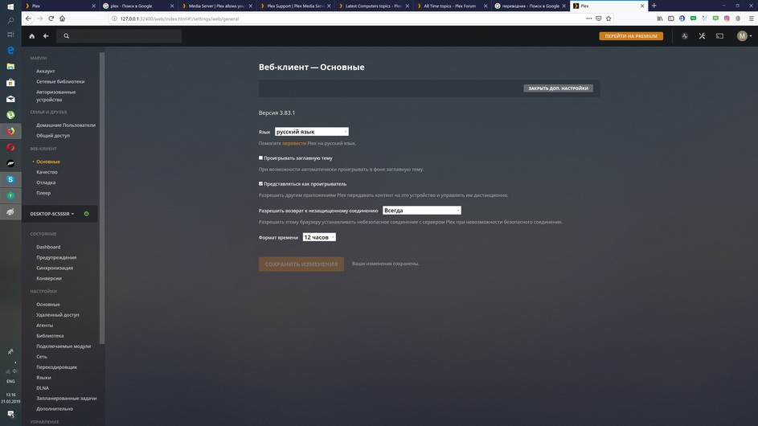Toggle the 'Представляться как проигрыватель' checkbox
The width and height of the screenshot is (758, 426).
tap(260, 184)
